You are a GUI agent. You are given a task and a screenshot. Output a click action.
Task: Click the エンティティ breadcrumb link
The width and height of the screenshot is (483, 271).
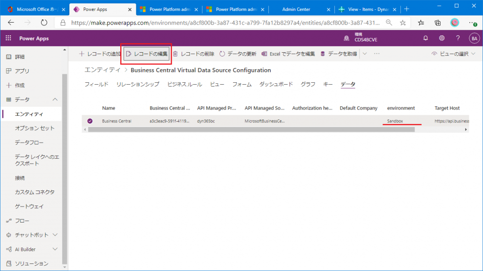pos(102,70)
